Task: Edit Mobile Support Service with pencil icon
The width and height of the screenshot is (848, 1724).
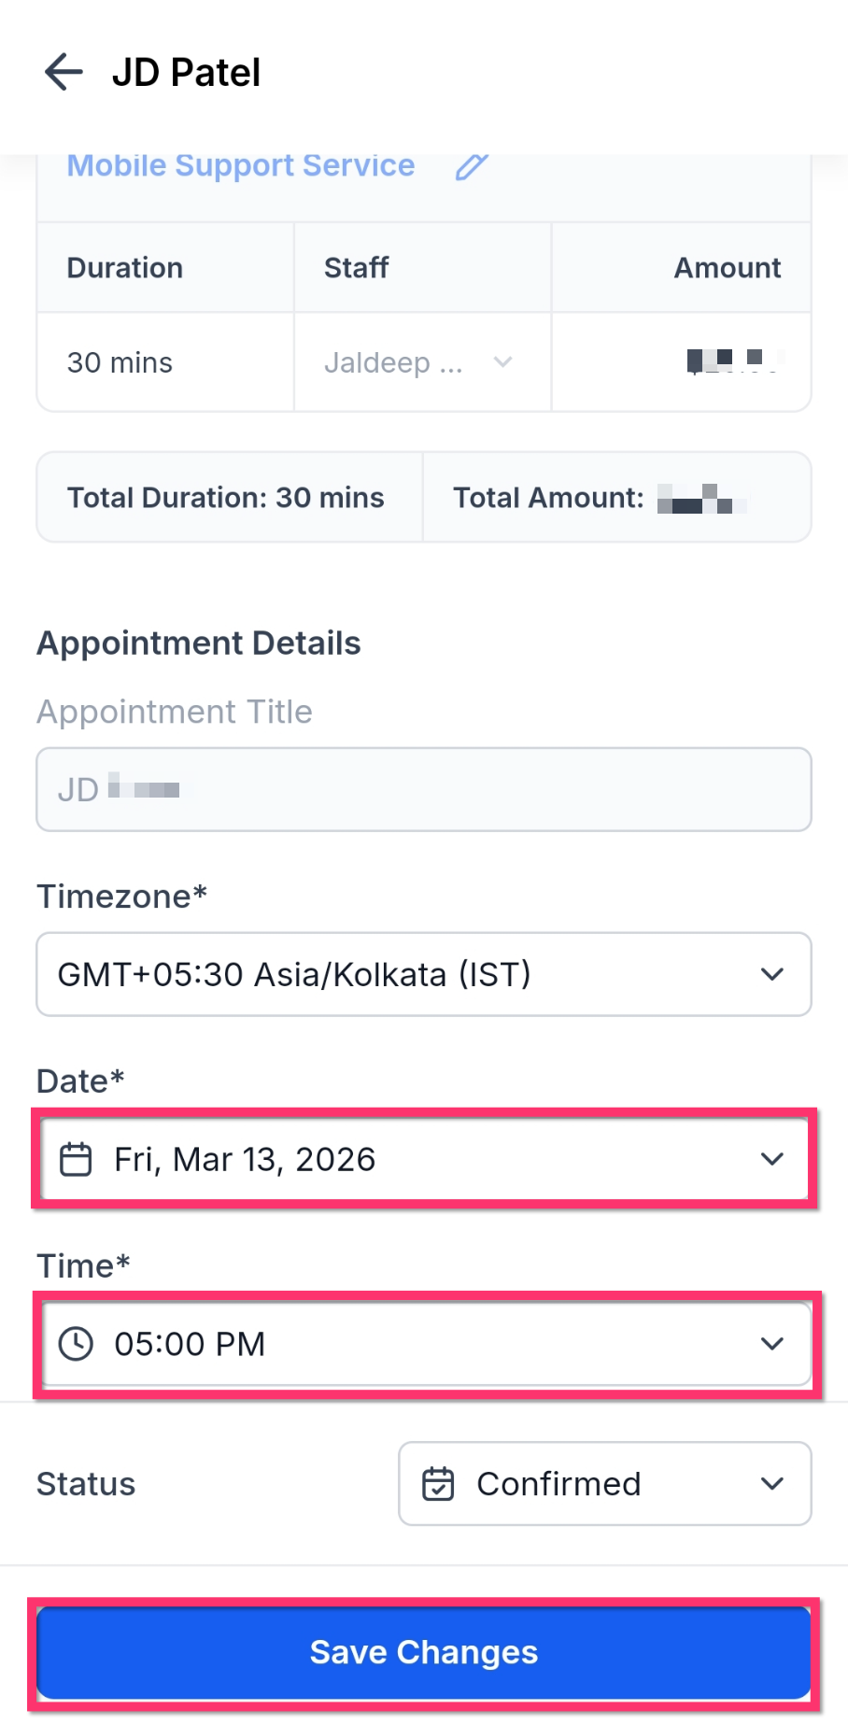Action: pos(472,166)
